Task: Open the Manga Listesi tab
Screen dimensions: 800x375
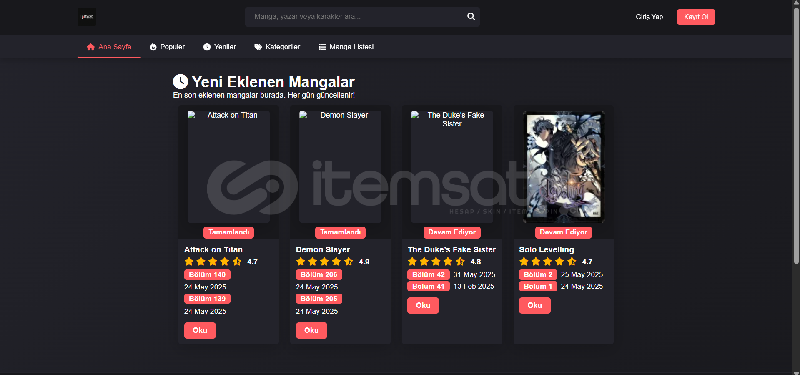Action: click(346, 47)
